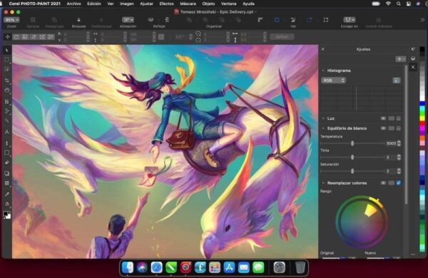Click the Reemplazar colores reset button
428x278 pixels.
392,183
